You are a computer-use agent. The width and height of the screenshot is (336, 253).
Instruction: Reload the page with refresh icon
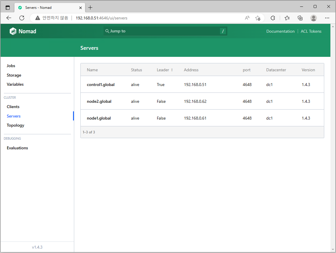pyautogui.click(x=22, y=18)
